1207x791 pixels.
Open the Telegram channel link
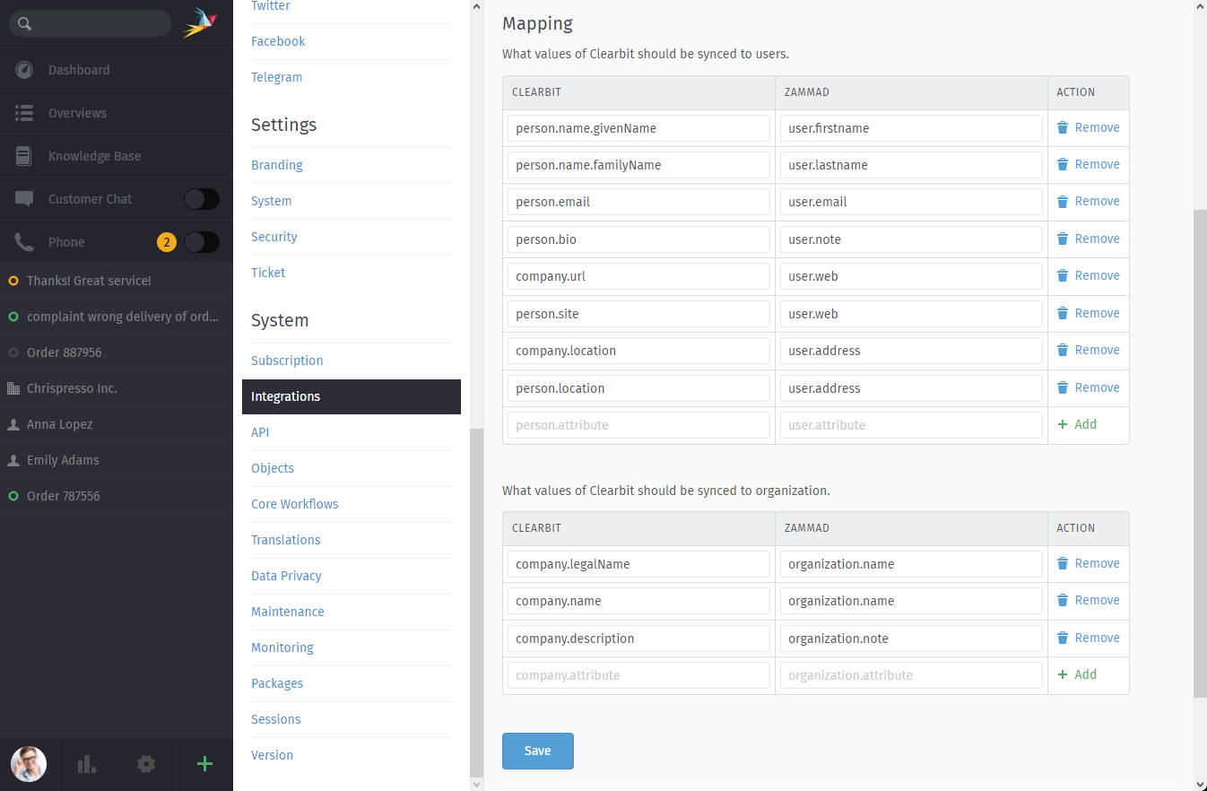tap(276, 77)
